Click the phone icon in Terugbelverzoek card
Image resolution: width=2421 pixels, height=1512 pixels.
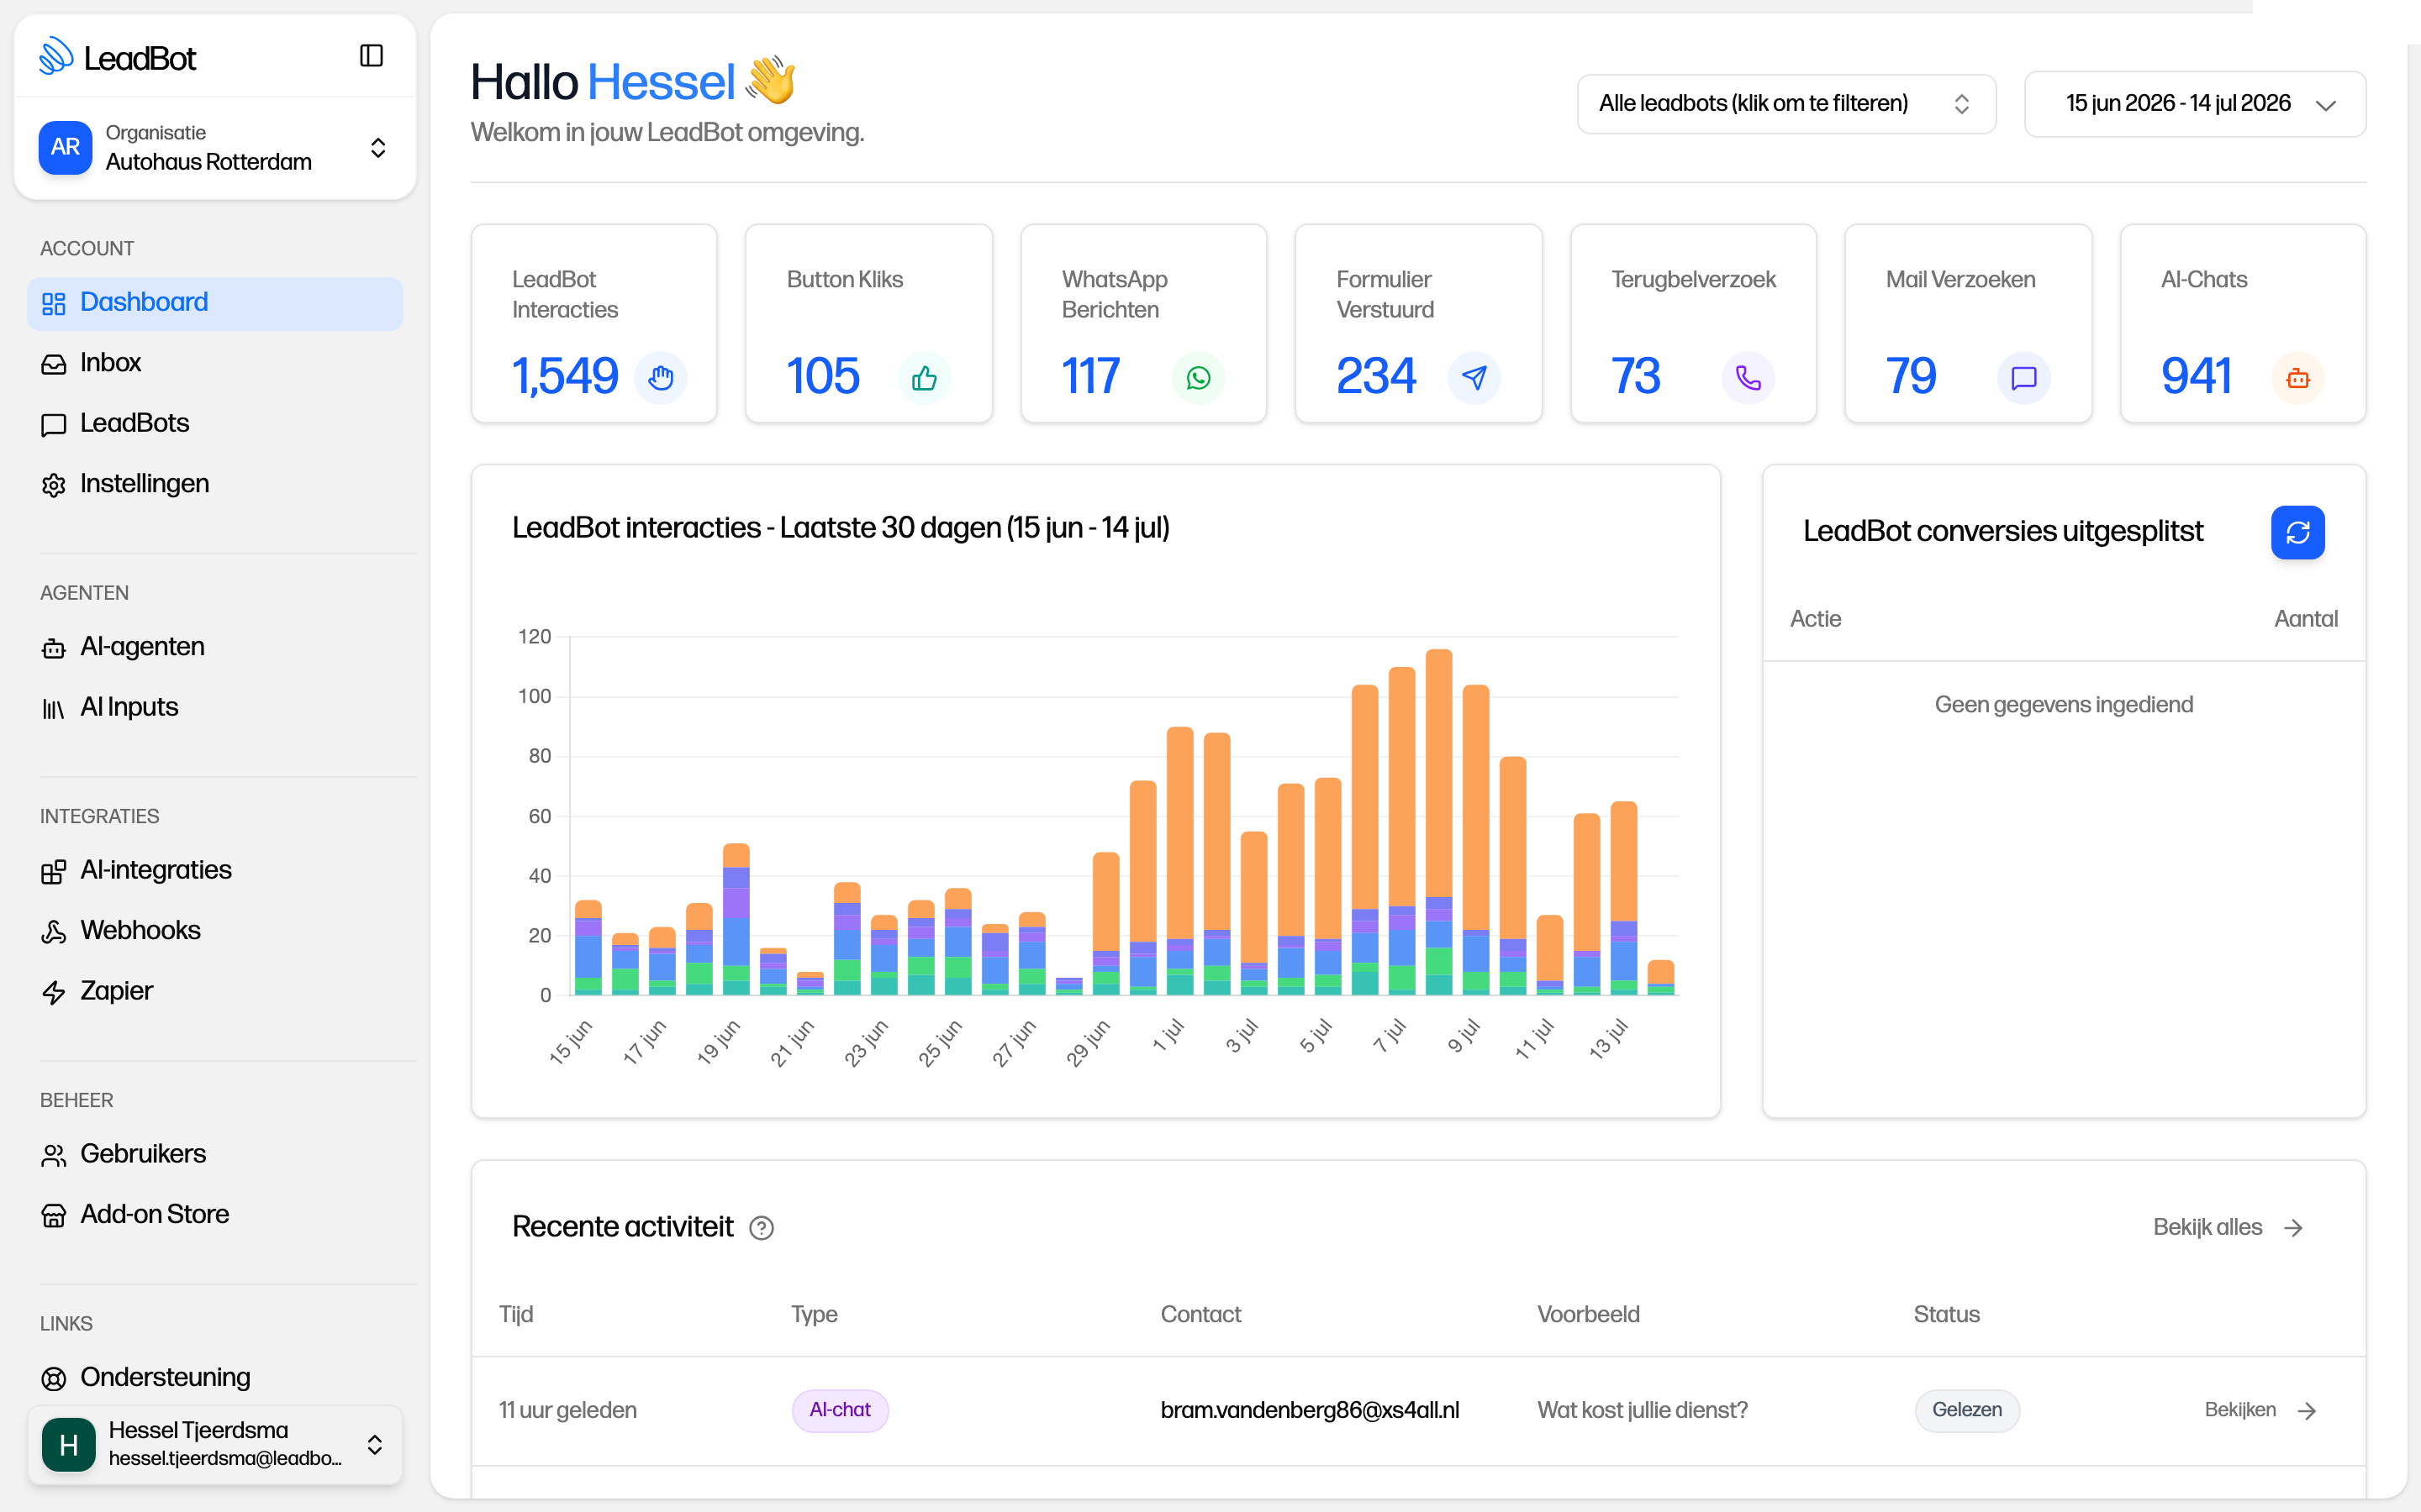pos(1748,378)
